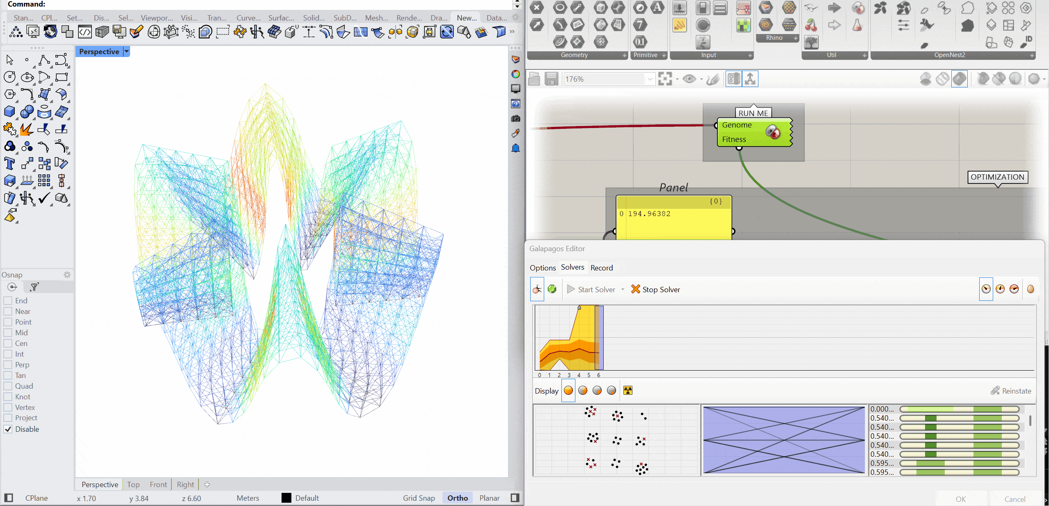Click the radioactive display icon in Galapagos

coord(628,390)
